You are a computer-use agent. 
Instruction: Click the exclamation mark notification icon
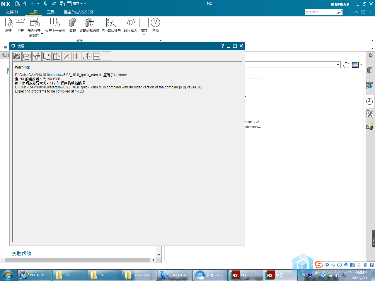[371, 12]
